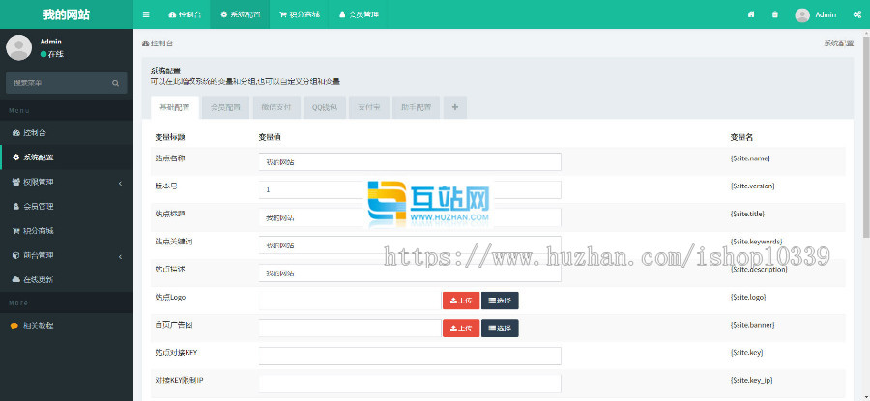The height and width of the screenshot is (401, 870).
Task: Click the {$site.version} variable name text
Action: point(752,186)
